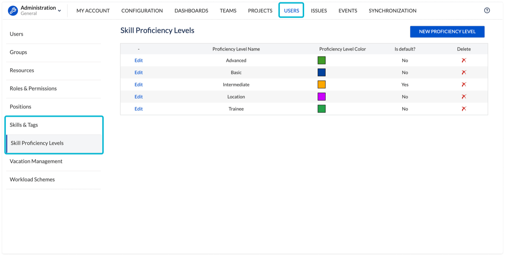Screen dimensions: 505x256
Task: Click the Administration wrench icon
Action: (13, 11)
